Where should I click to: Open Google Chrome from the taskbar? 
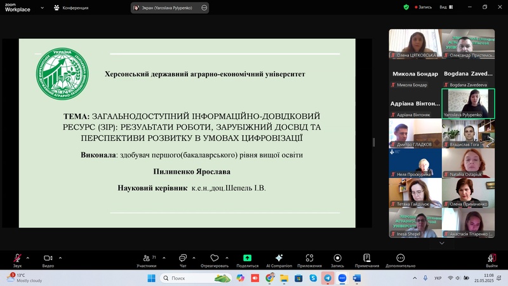[269, 278]
